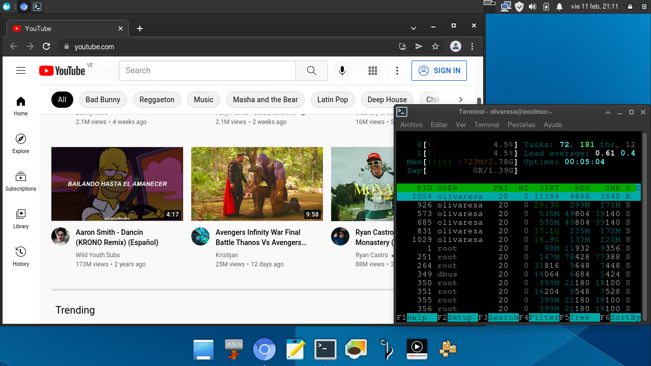
Task: Open the media player dock icon
Action: [x=417, y=349]
